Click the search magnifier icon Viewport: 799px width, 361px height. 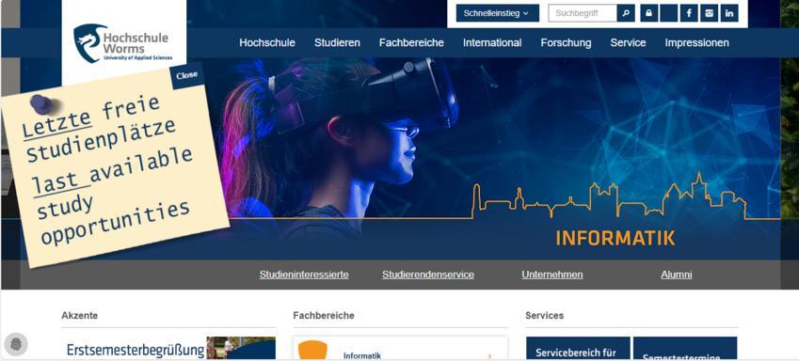[626, 13]
